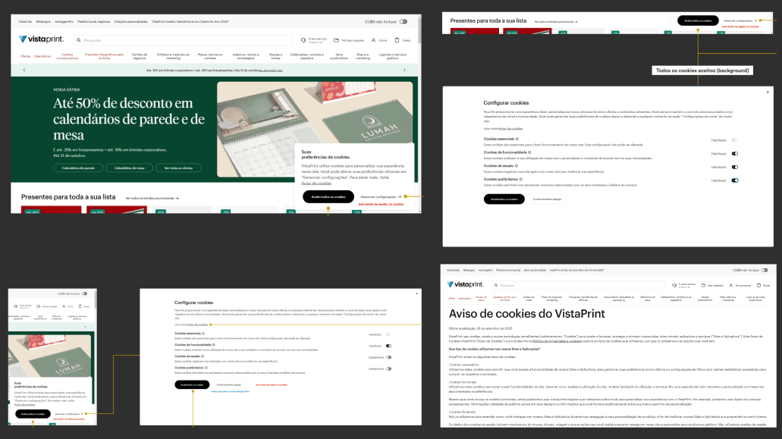The width and height of the screenshot is (782, 439).
Task: Click the folder icon on the cookie notice page
Action: tap(703, 286)
